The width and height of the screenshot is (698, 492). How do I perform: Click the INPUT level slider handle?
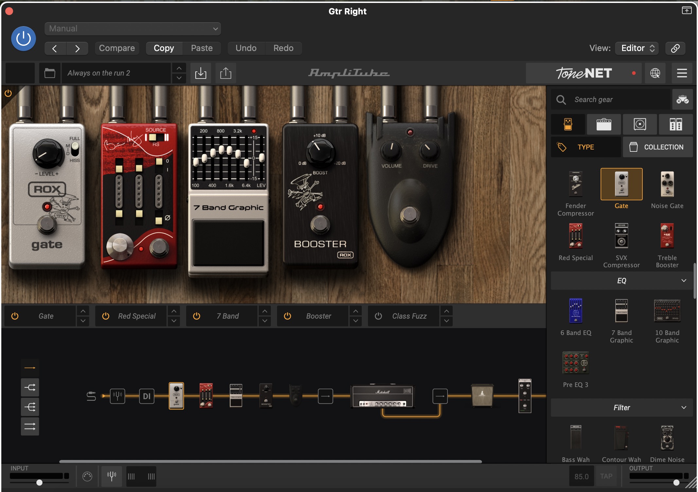point(39,483)
